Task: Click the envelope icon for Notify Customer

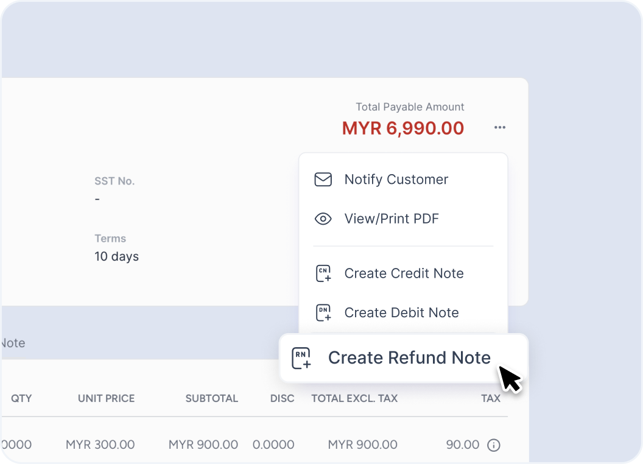Action: (x=323, y=180)
